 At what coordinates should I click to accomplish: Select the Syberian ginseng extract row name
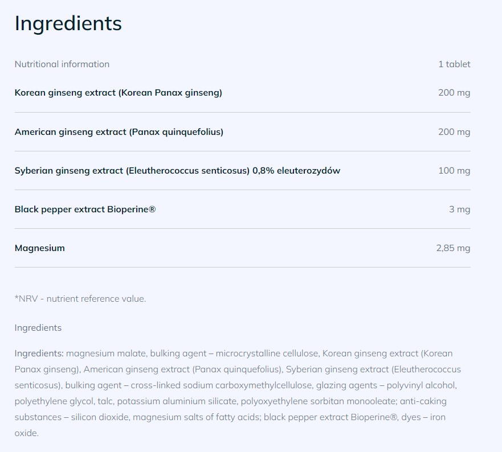[177, 171]
